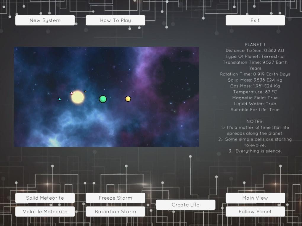This screenshot has width=302, height=226.
Task: Exit the game
Action: point(255,20)
